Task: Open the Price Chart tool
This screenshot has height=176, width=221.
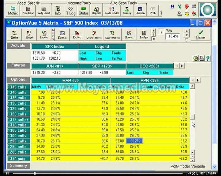Action: 28,11
